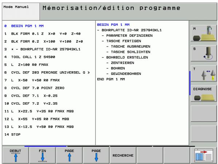Select ZENTRIEREN structure item
This screenshot has width=218, height=164.
point(122,63)
